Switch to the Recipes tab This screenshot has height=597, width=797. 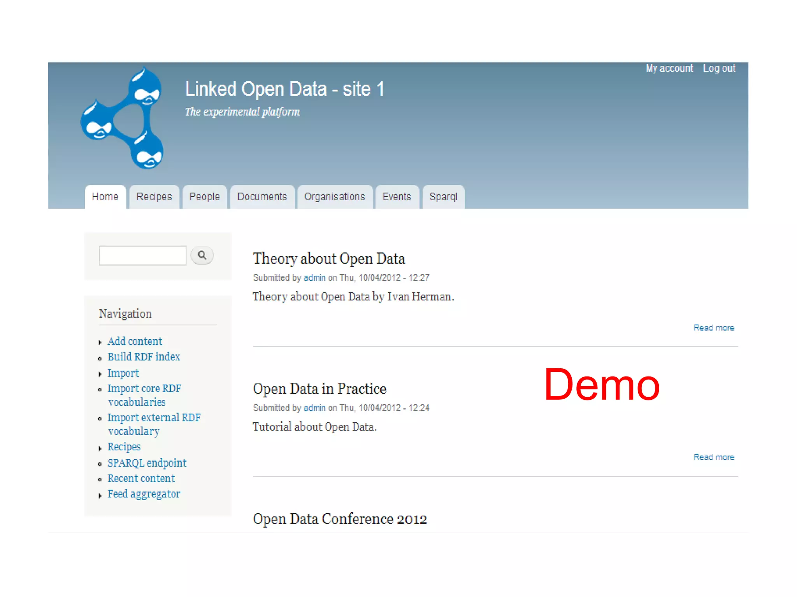click(154, 197)
